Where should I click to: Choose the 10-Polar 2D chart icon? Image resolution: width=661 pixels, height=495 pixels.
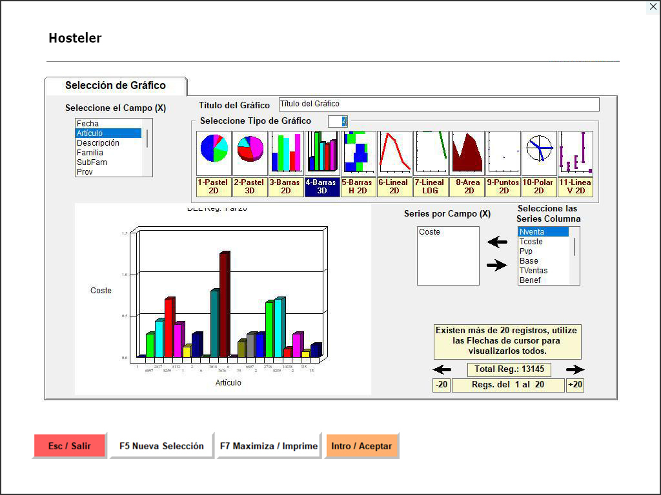[x=539, y=153]
